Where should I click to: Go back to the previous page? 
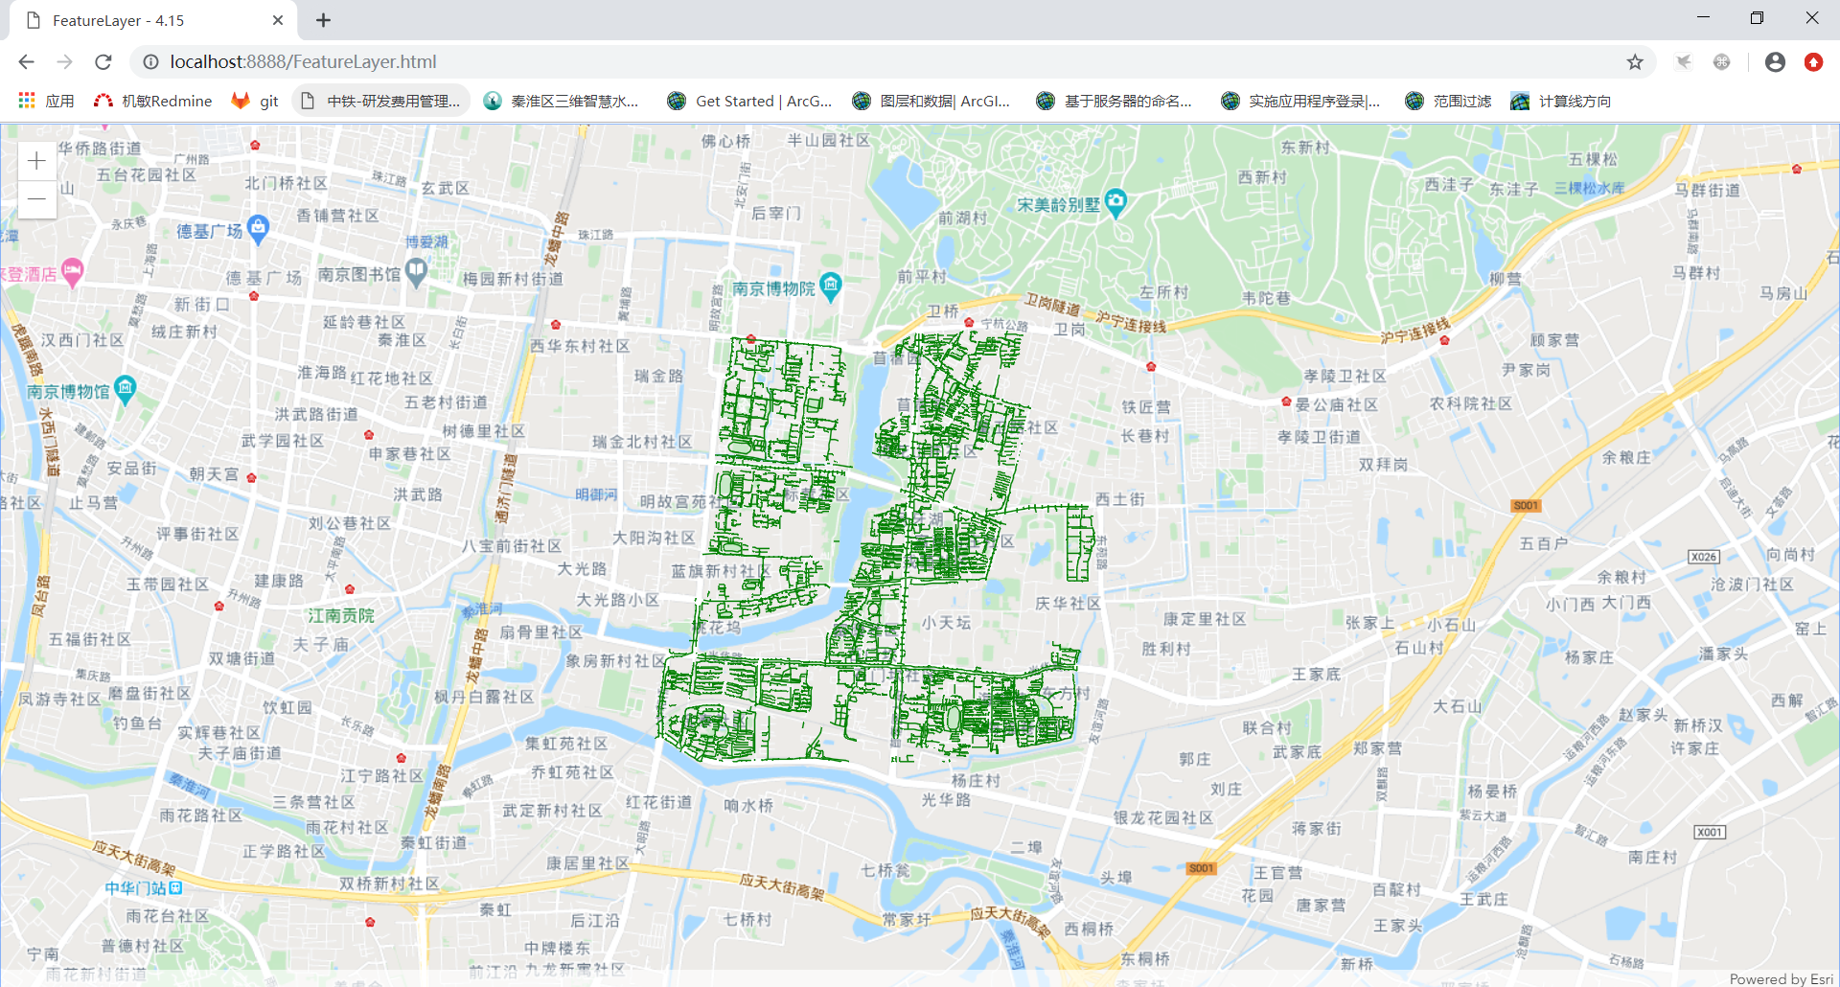click(x=26, y=61)
